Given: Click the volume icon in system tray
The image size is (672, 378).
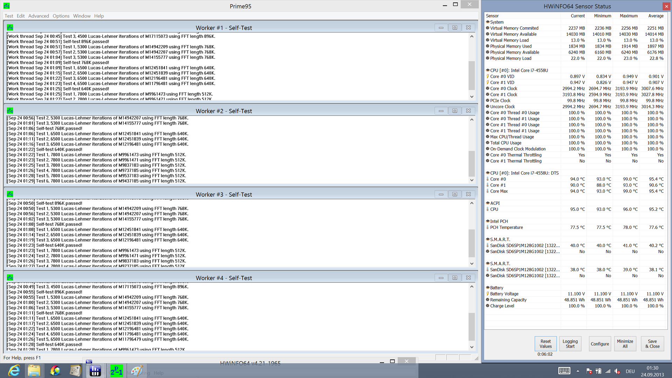Looking at the screenshot, I should [617, 371].
